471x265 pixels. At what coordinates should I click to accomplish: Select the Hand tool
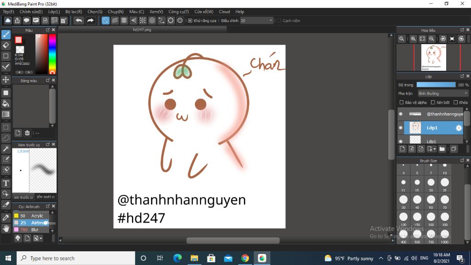point(6,229)
